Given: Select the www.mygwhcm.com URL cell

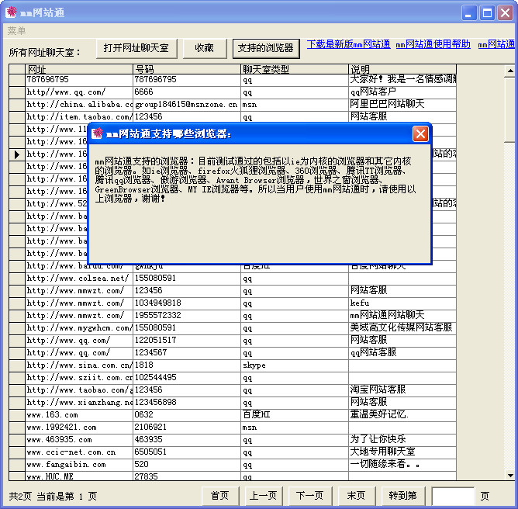Looking at the screenshot, I should point(79,328).
